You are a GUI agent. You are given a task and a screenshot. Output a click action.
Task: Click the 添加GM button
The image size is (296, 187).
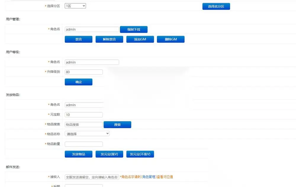[x=140, y=39]
